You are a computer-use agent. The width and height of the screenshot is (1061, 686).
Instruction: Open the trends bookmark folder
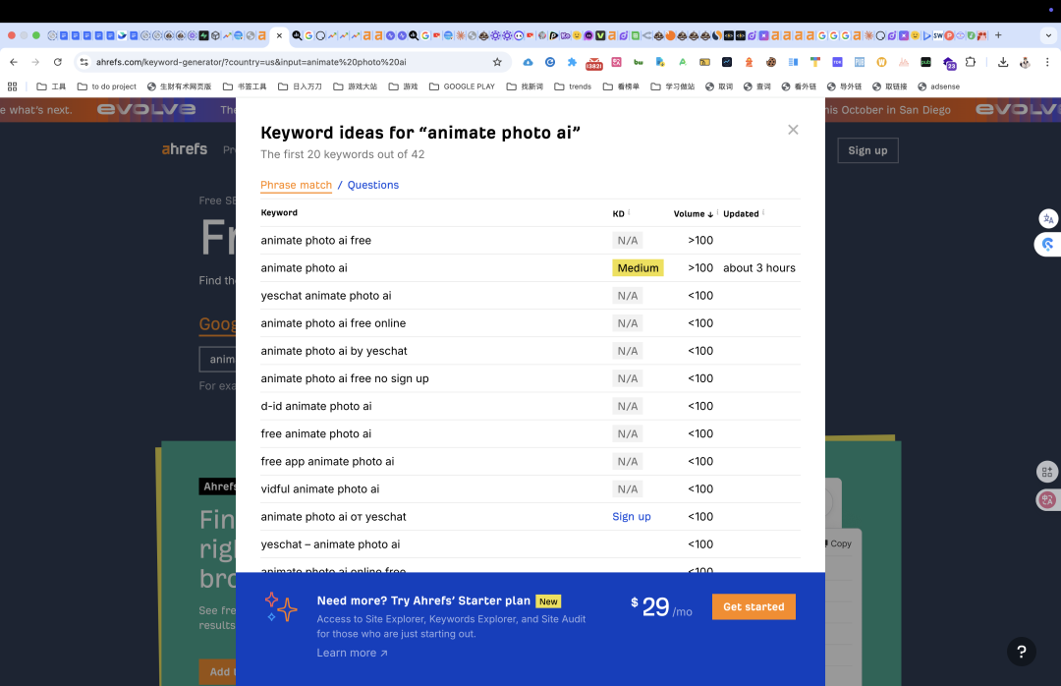coord(573,86)
